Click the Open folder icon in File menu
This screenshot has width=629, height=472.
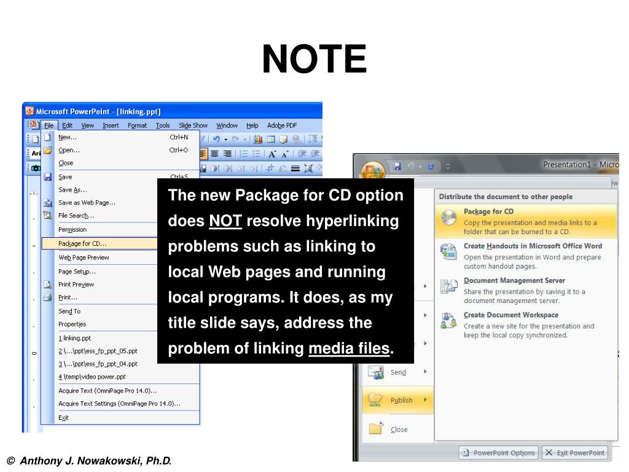tap(48, 150)
